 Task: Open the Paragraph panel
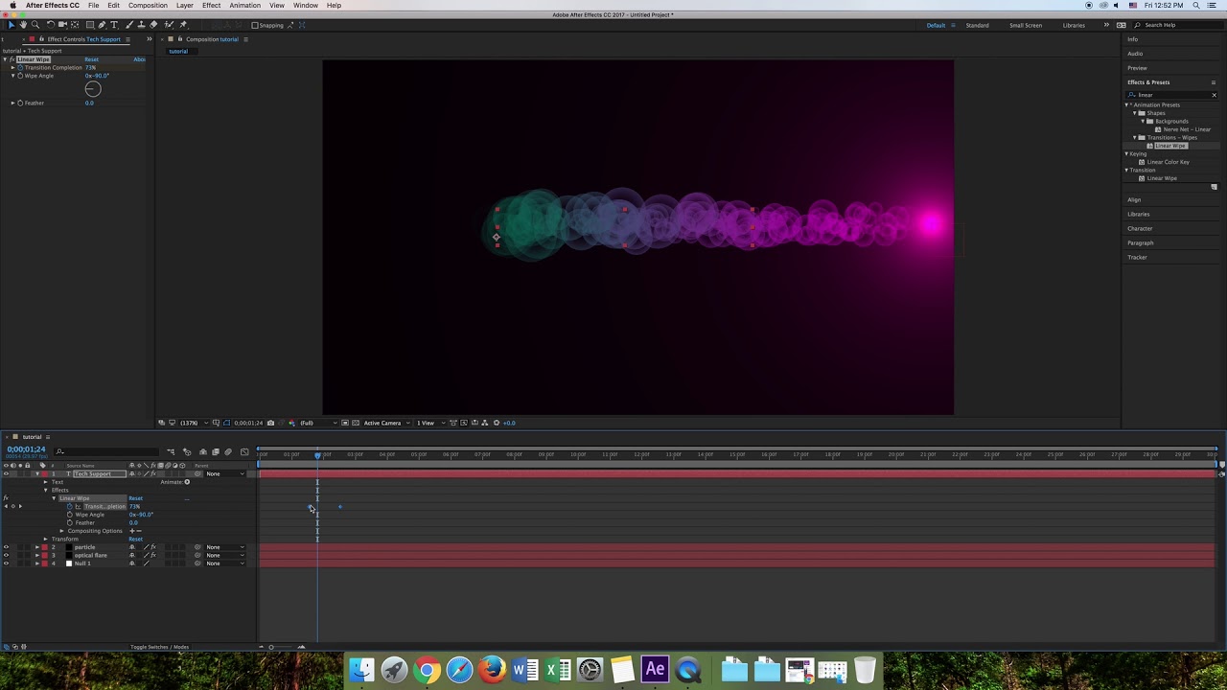[x=1141, y=243]
